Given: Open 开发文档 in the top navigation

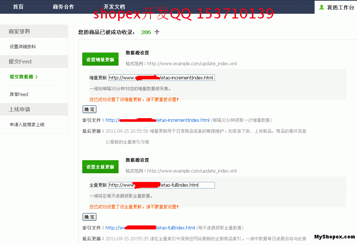Looking at the screenshot, I should click(114, 7).
